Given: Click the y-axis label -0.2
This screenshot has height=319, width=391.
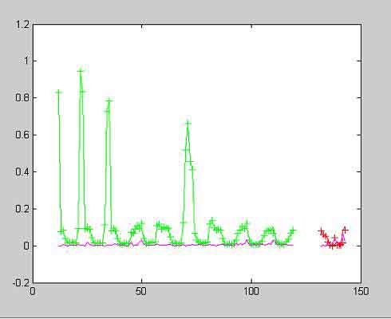Looking at the screenshot, I should click(21, 283).
